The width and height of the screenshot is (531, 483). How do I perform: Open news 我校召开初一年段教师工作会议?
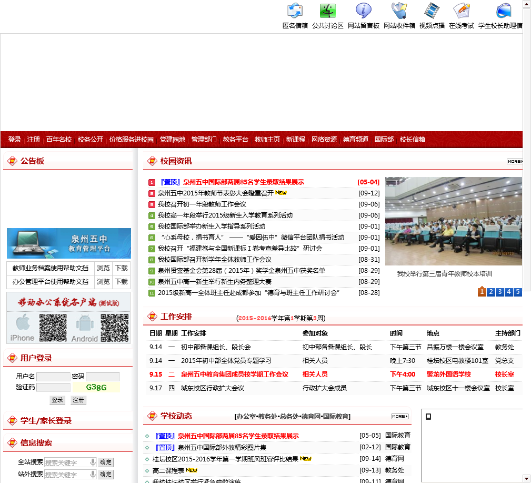click(202, 204)
